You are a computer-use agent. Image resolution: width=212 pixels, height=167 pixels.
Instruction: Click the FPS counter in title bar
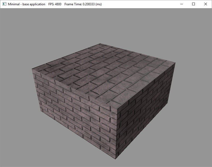pos(55,4)
